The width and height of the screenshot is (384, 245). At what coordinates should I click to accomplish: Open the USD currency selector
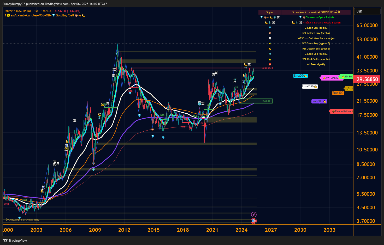[367, 11]
